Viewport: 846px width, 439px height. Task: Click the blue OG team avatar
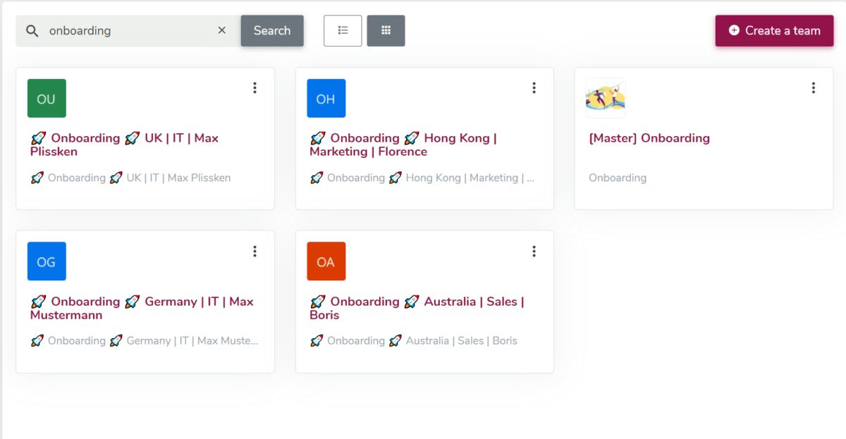point(46,261)
